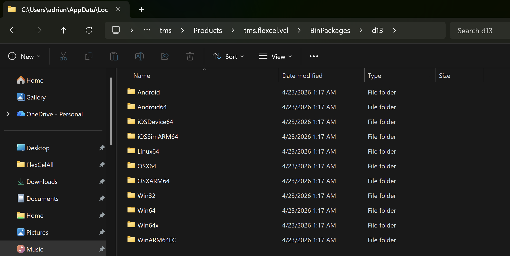This screenshot has height=256, width=510.
Task: Unpin Downloads using its pin icon
Action: (x=102, y=182)
